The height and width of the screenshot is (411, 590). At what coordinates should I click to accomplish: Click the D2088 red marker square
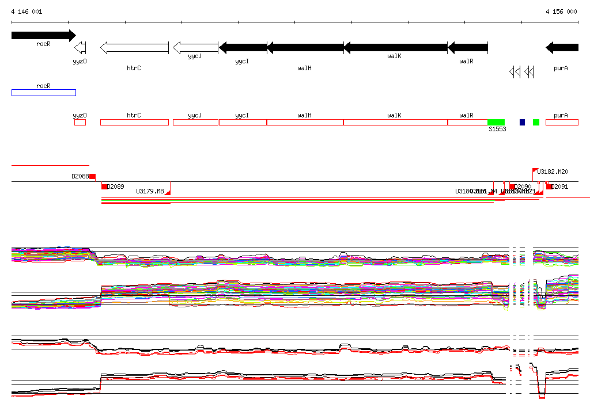pos(93,177)
